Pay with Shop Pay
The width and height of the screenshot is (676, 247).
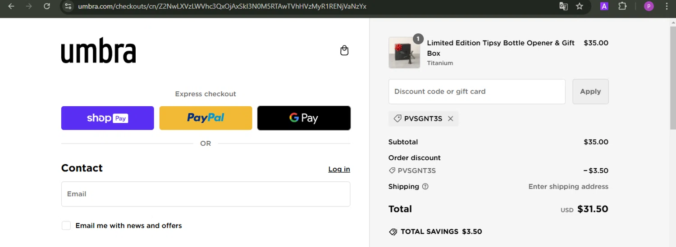coord(108,118)
